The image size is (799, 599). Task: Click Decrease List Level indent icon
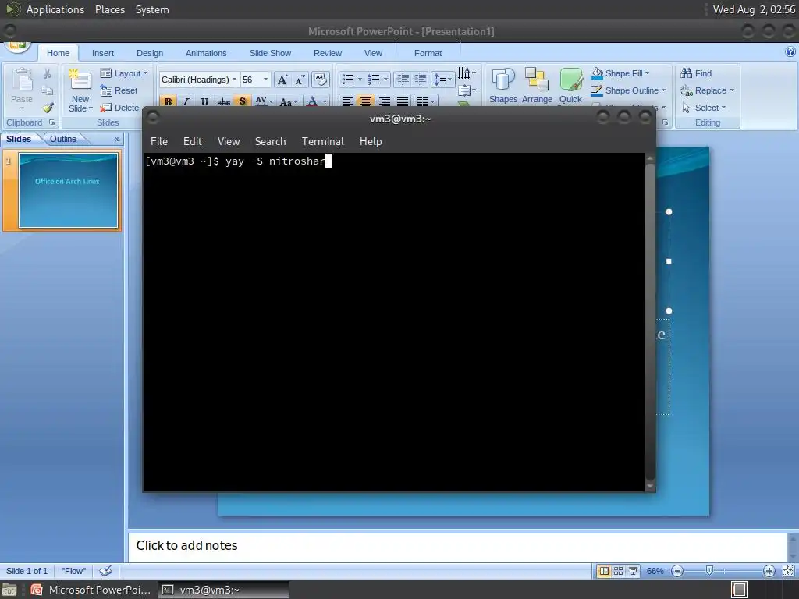pos(403,80)
